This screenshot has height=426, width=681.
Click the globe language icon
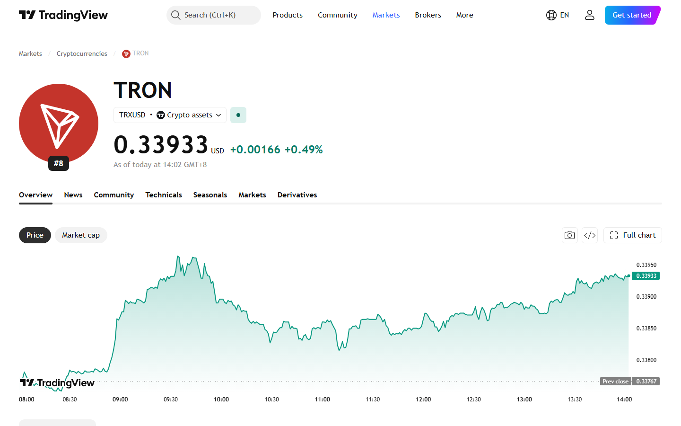click(551, 15)
